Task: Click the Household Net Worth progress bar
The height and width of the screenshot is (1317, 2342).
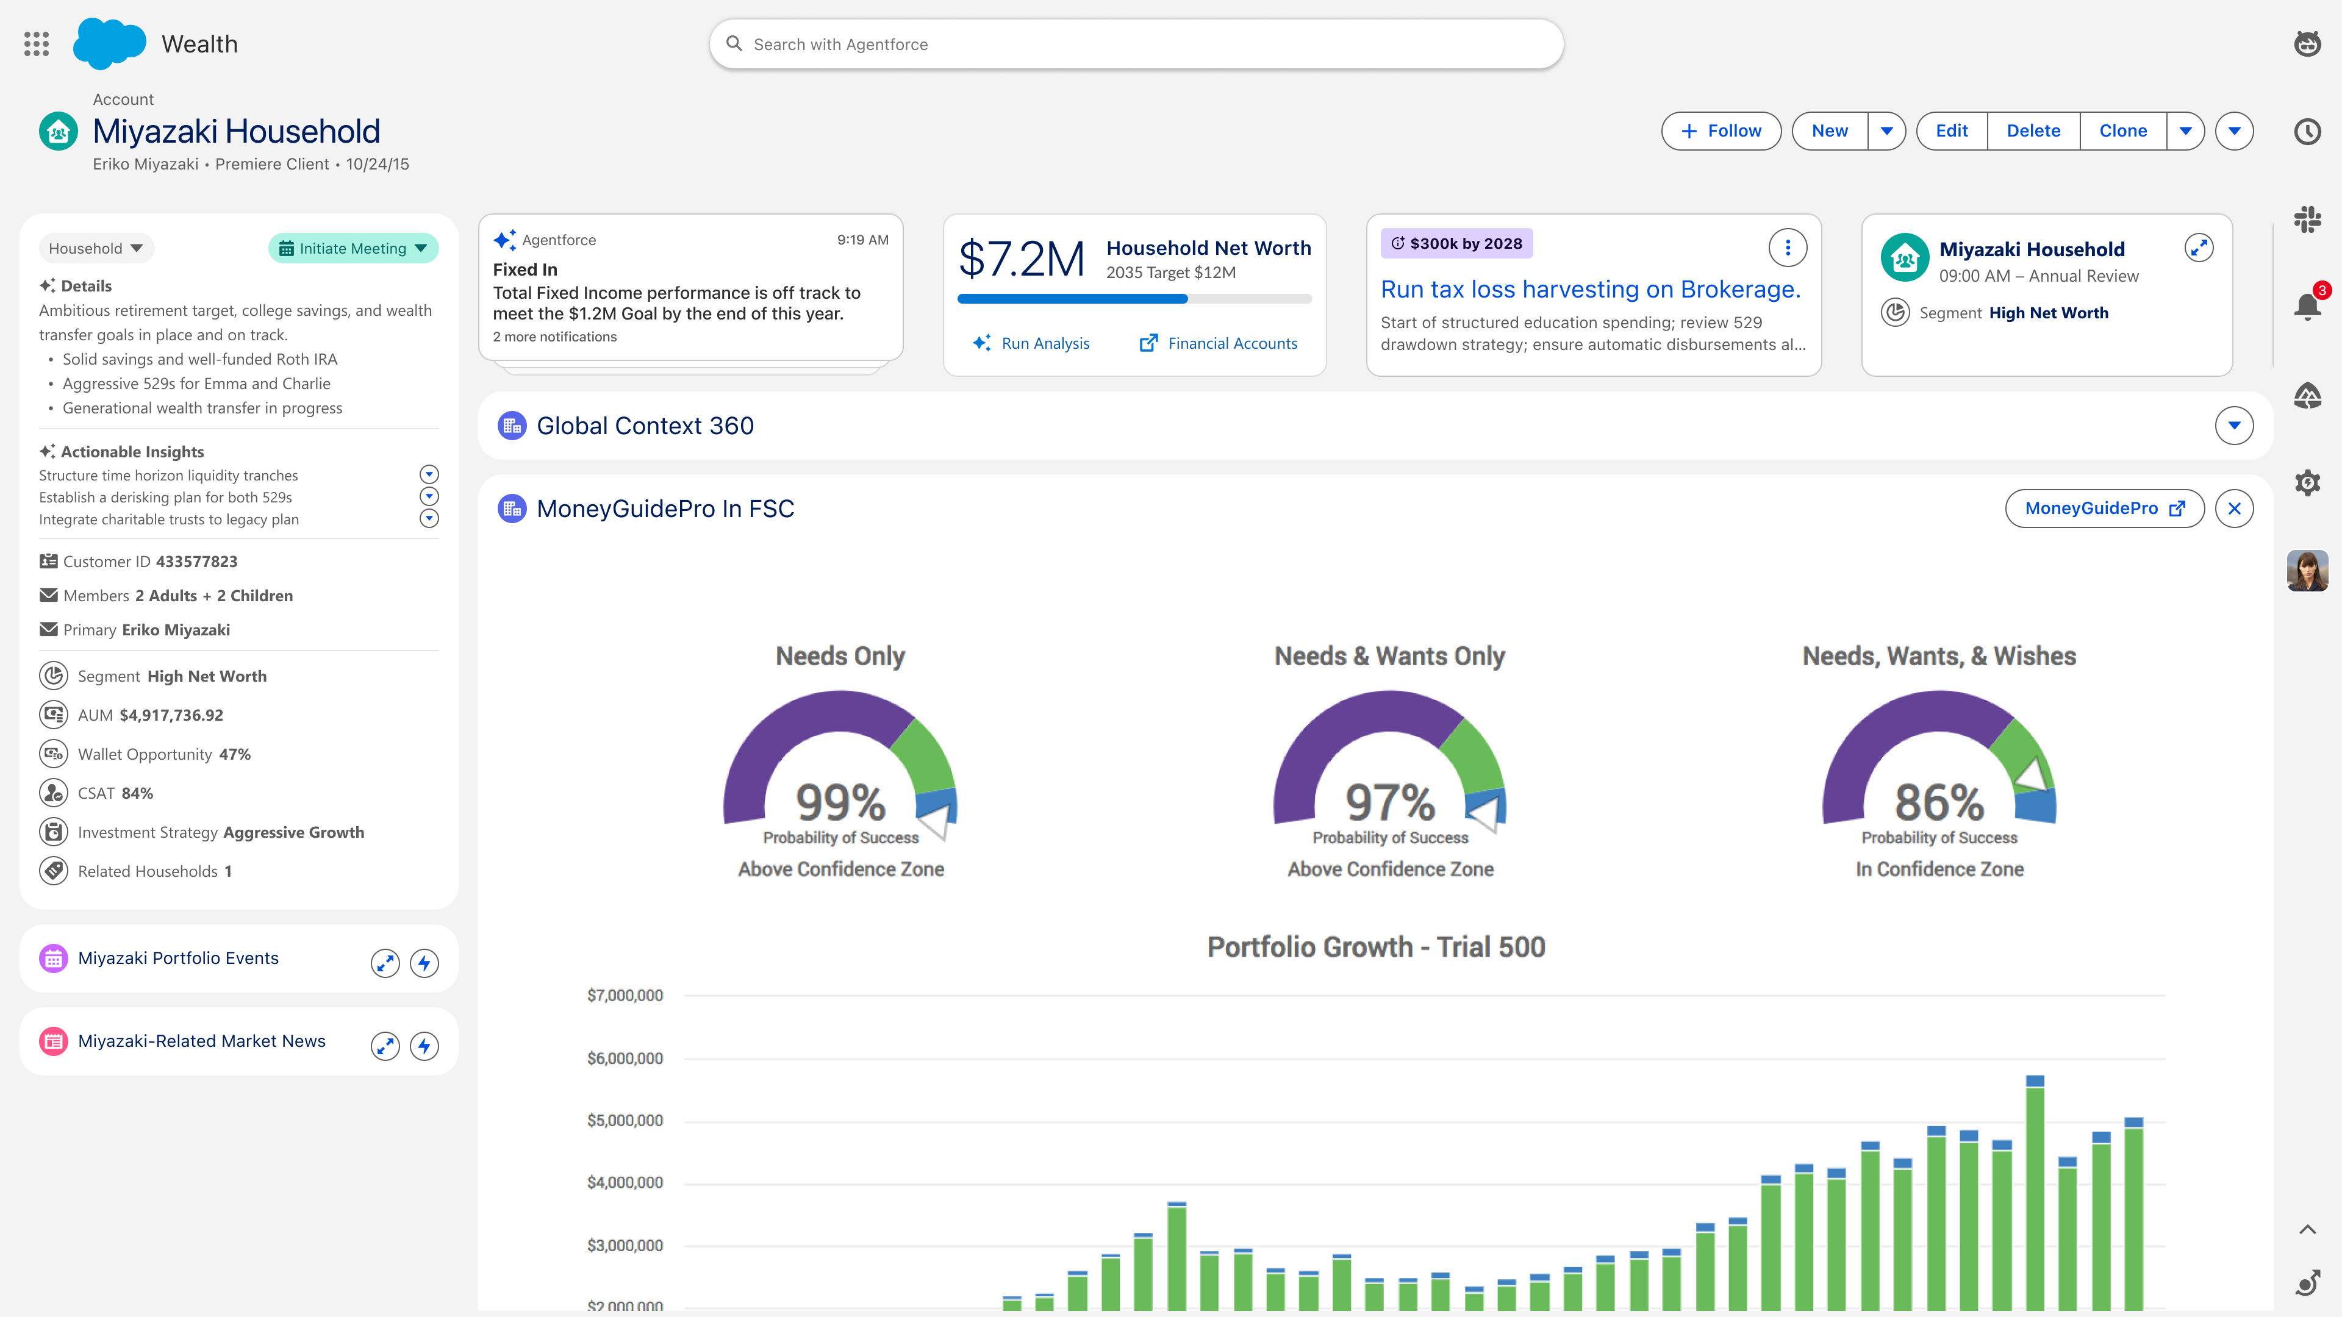Action: coord(1134,298)
